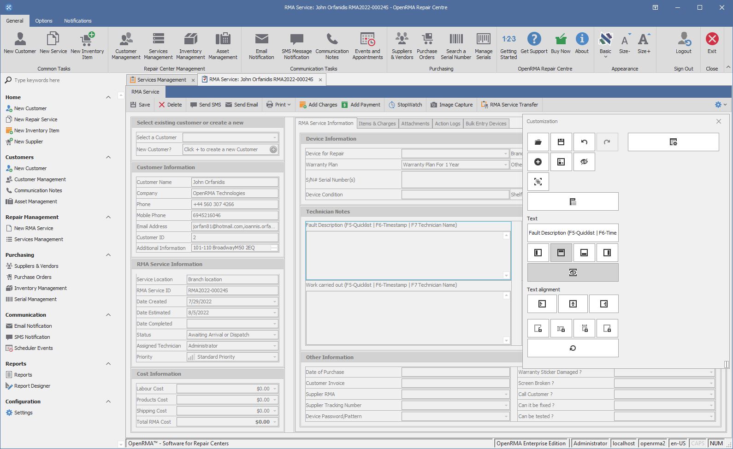The height and width of the screenshot is (449, 733).
Task: Click the Add Charges button
Action: 318,105
